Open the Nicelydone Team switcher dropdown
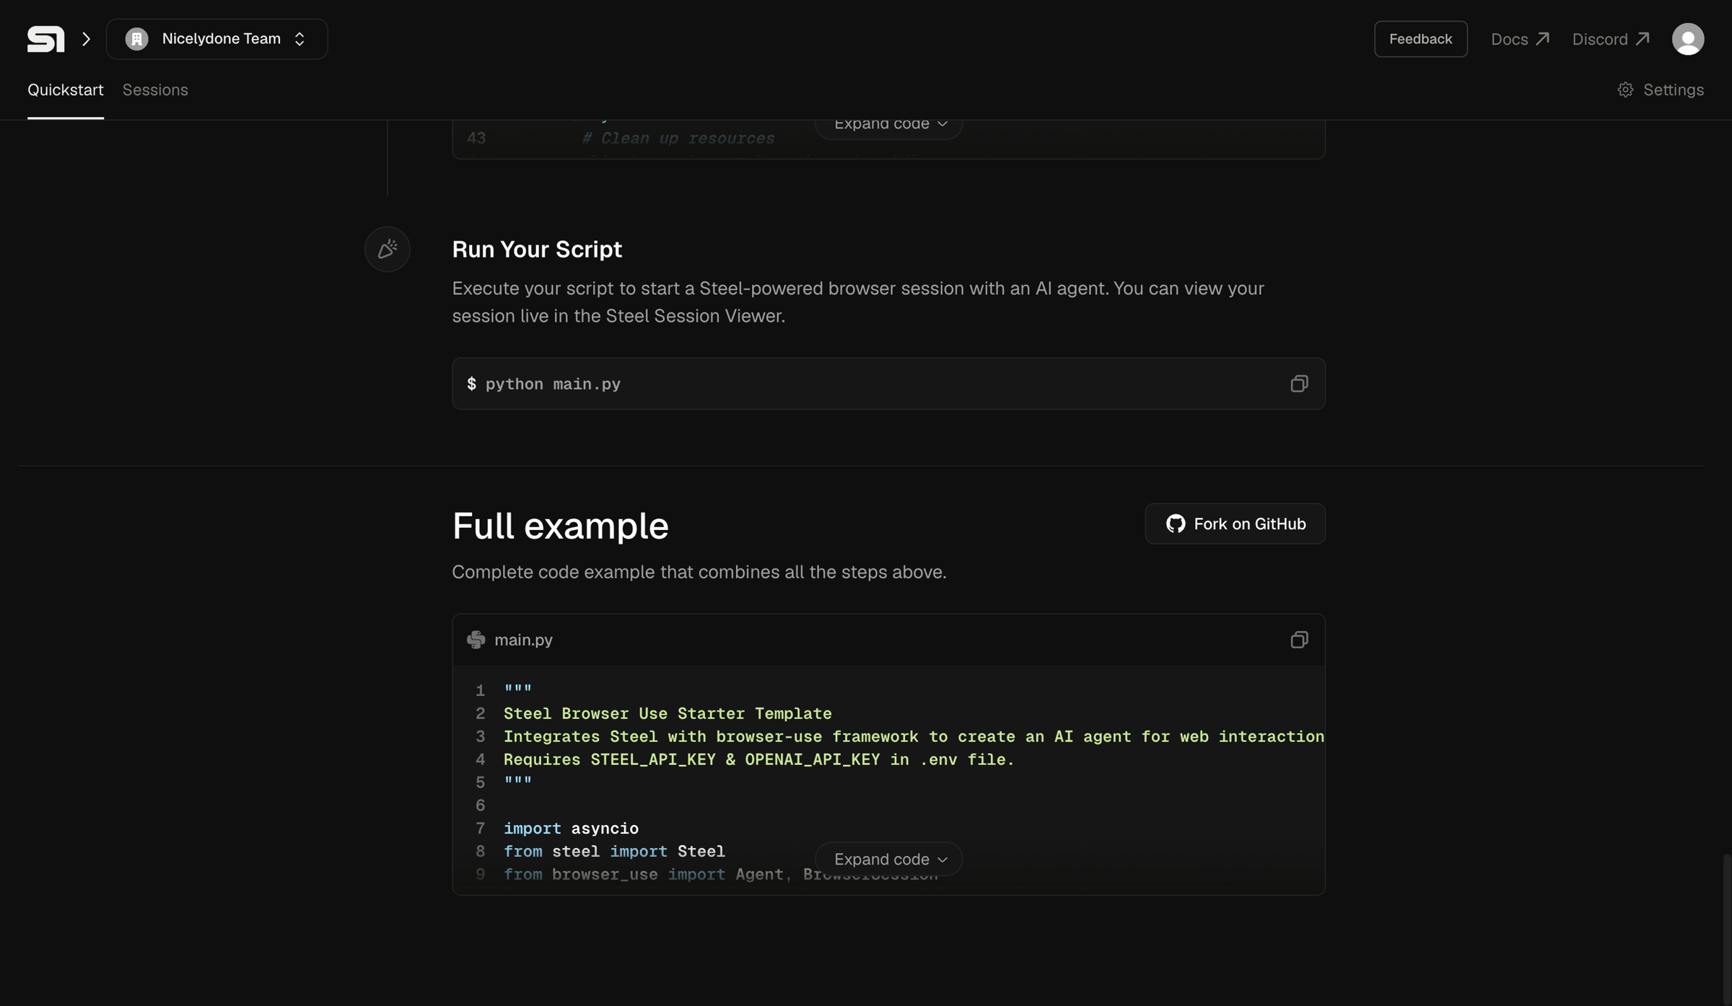The image size is (1732, 1006). [216, 39]
